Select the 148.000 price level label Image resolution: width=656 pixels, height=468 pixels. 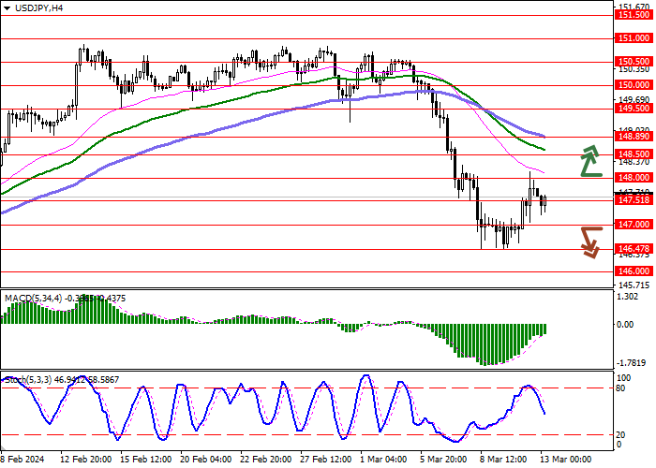coord(634,178)
